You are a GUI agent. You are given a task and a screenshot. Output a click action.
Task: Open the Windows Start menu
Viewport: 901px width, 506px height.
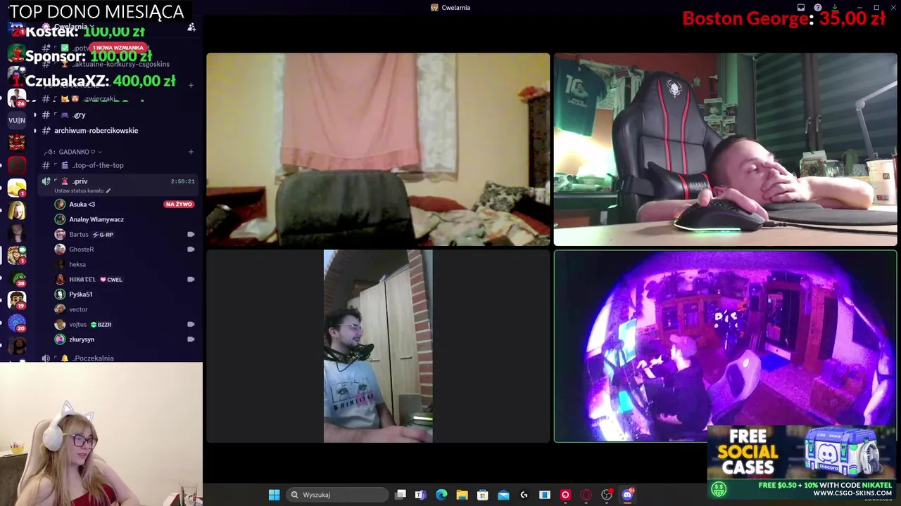click(x=274, y=495)
